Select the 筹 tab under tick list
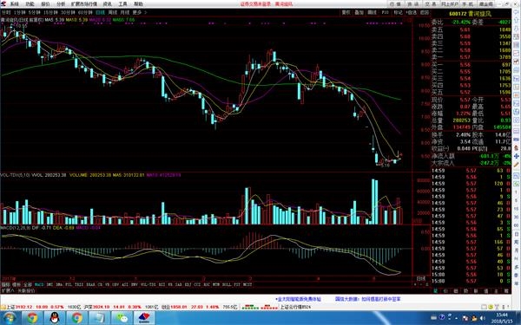 (x=506, y=291)
